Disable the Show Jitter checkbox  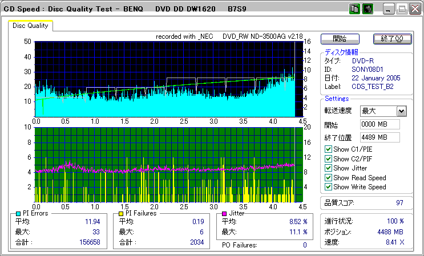coord(328,168)
